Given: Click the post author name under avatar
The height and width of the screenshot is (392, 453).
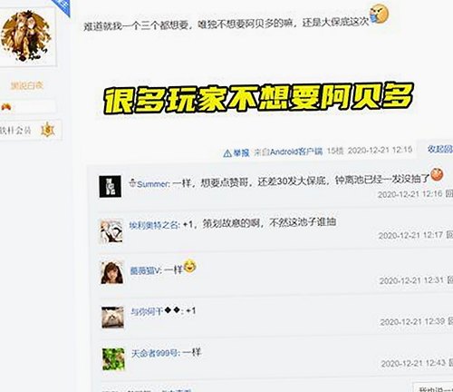Looking at the screenshot, I should (27, 86).
